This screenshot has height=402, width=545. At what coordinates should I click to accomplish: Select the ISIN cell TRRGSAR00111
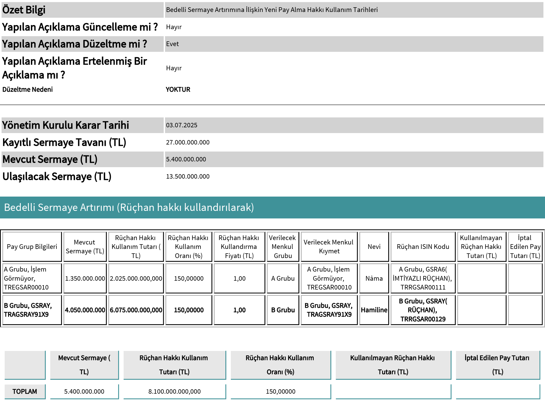pyautogui.click(x=423, y=279)
